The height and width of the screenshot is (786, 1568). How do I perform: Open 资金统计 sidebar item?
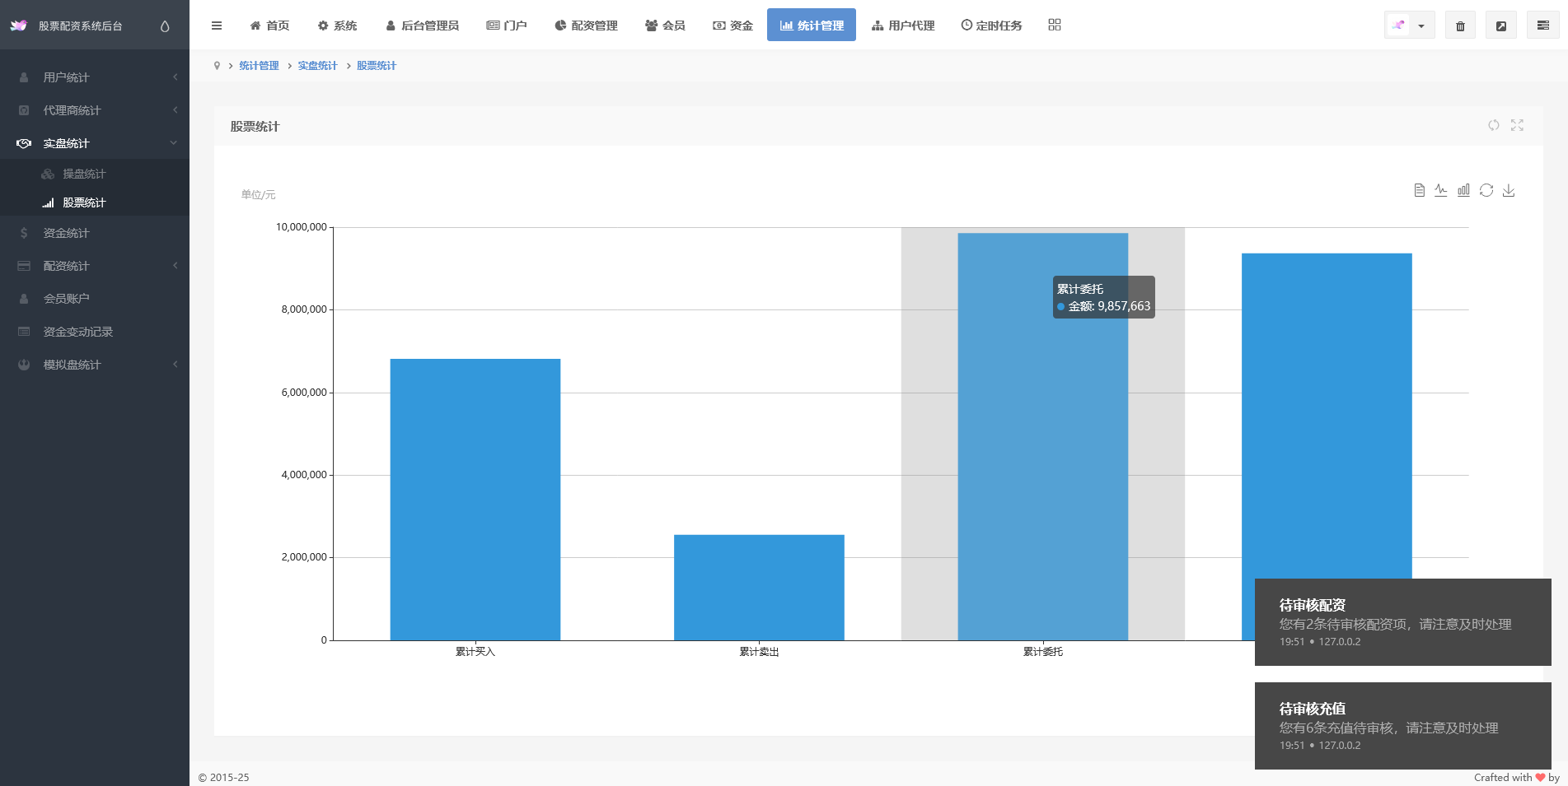(x=95, y=233)
